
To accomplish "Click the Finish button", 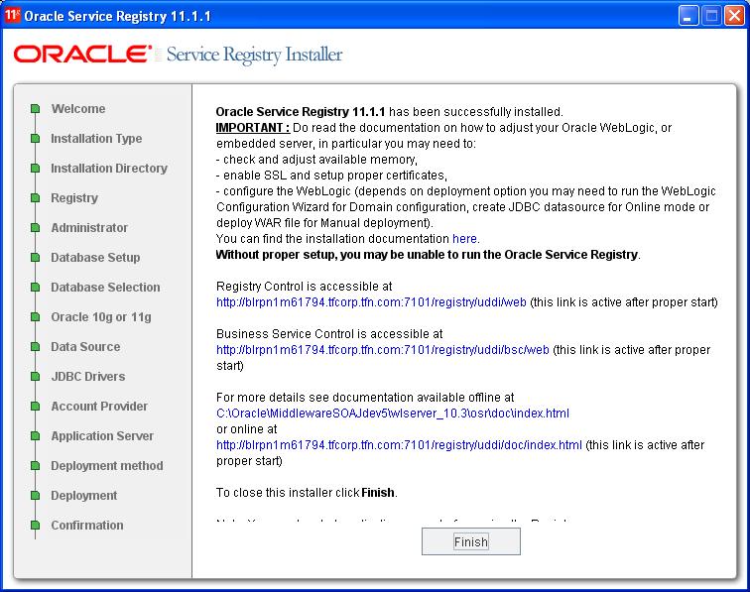I will click(x=470, y=541).
